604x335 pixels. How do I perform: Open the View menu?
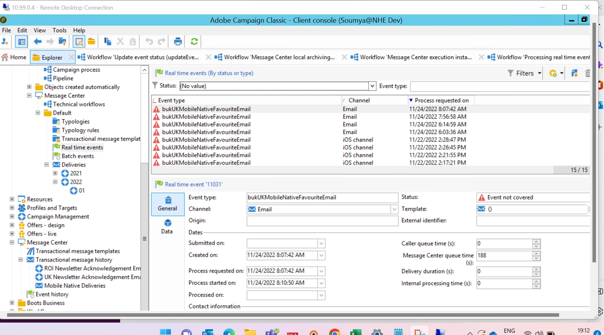[40, 30]
